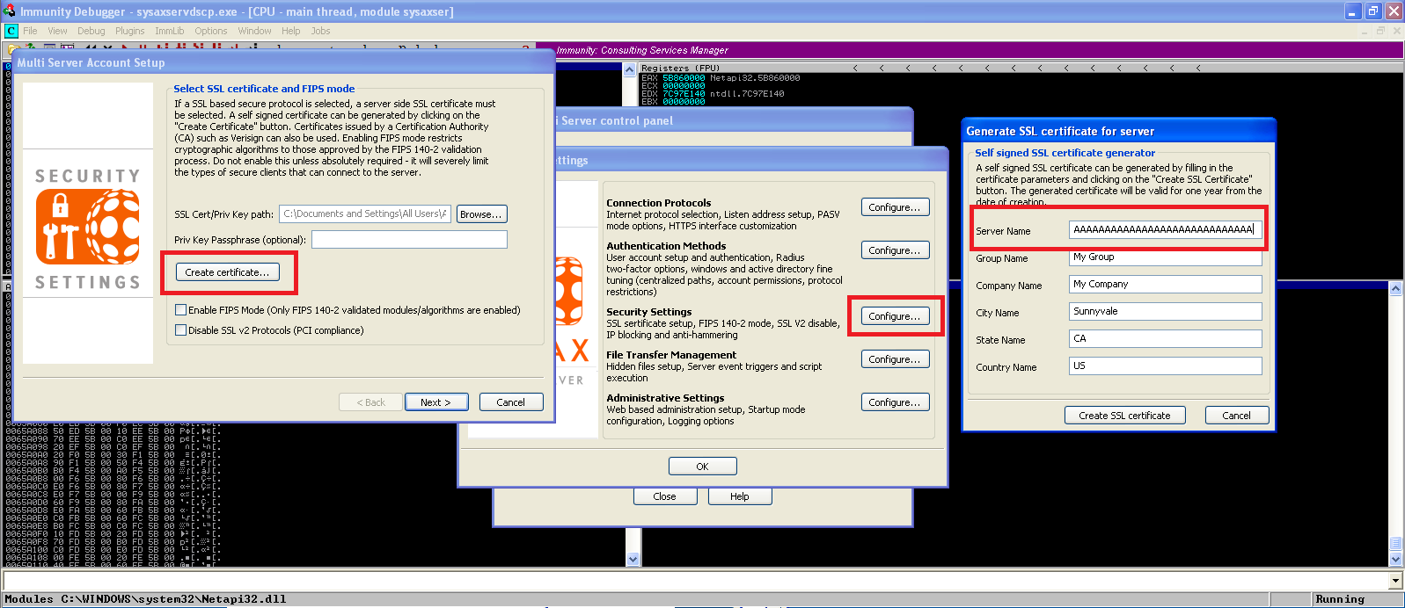Open the Debug menu
The height and width of the screenshot is (608, 1405).
(91, 31)
